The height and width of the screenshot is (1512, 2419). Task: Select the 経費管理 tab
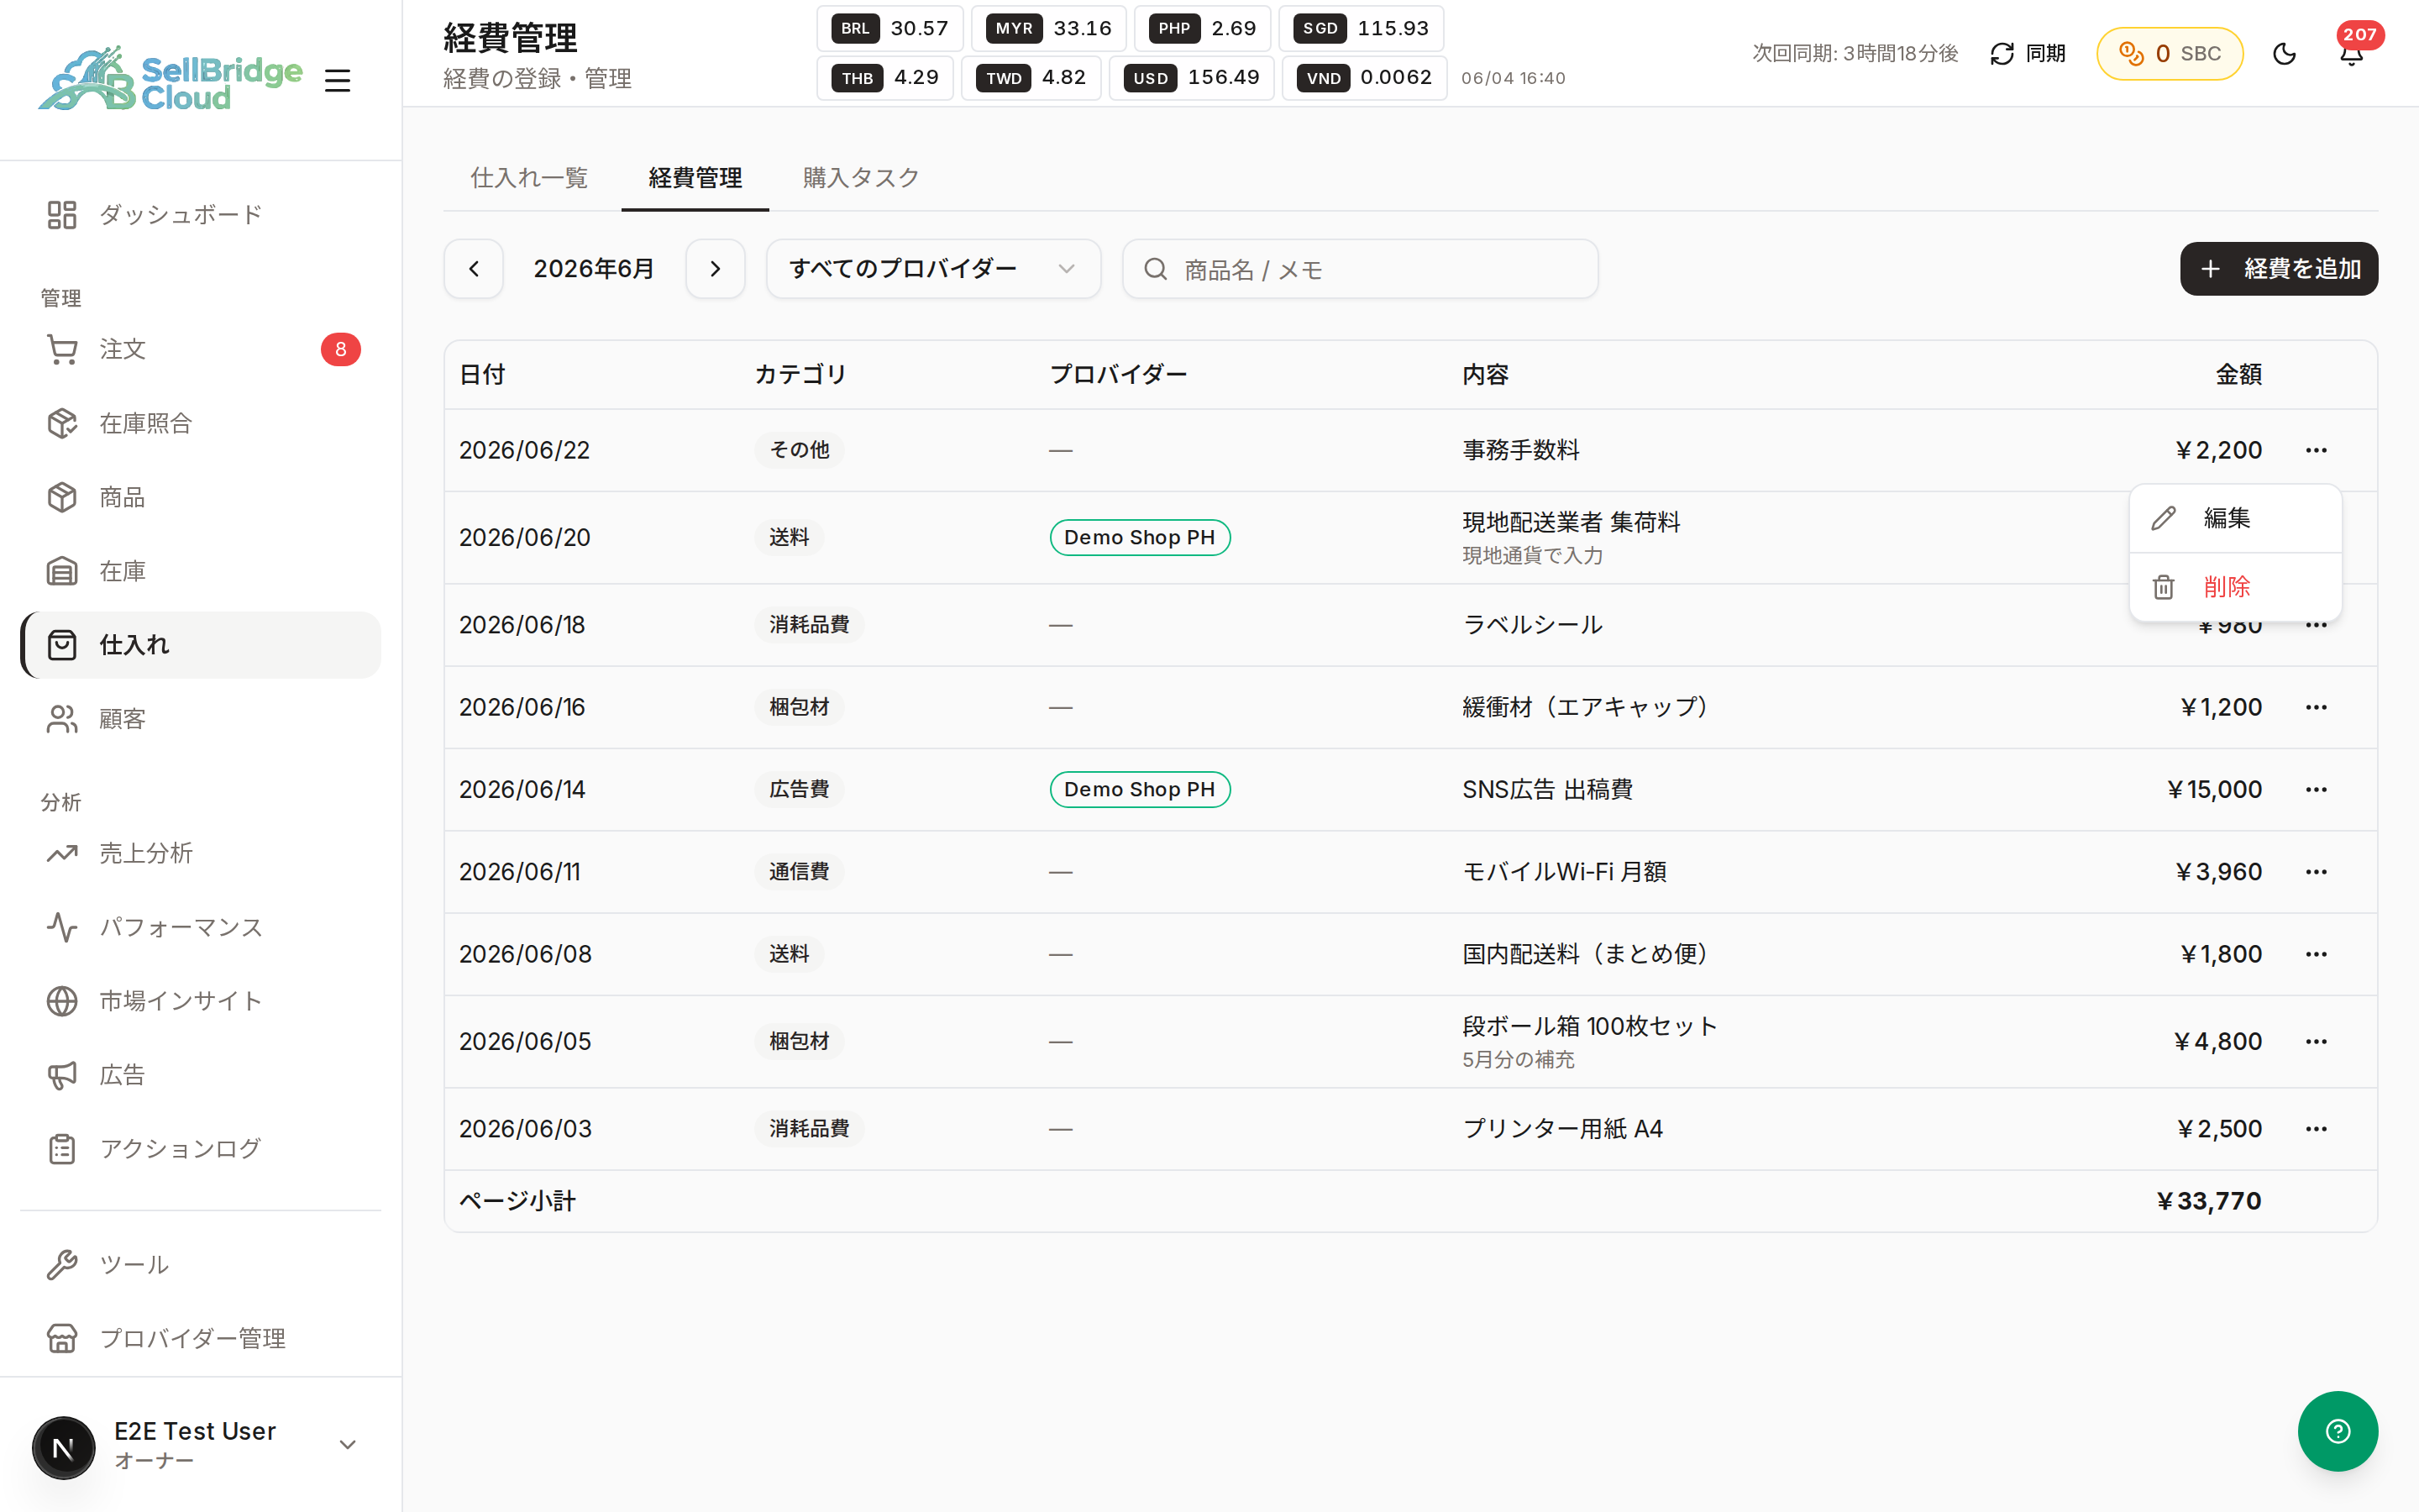click(695, 178)
